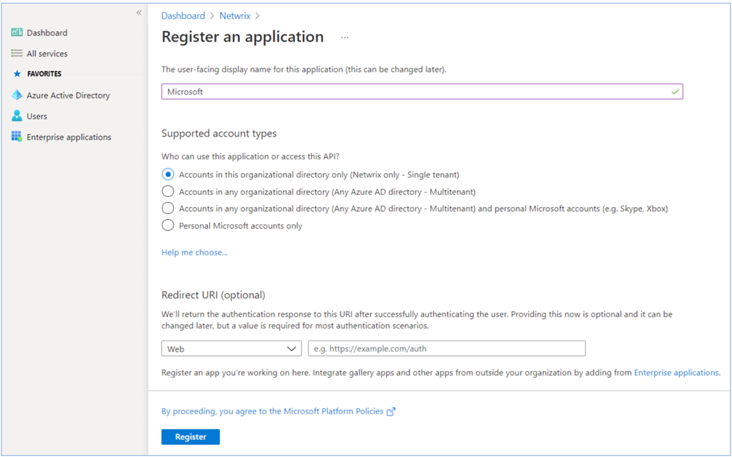732x457 pixels.
Task: Open the ellipsis menu next to page title
Action: 345,38
